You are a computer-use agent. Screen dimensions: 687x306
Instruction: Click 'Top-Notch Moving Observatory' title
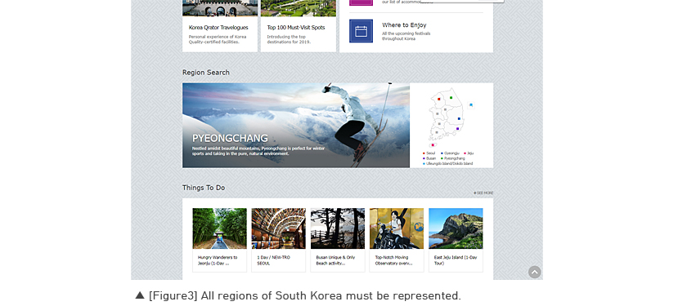click(x=394, y=260)
